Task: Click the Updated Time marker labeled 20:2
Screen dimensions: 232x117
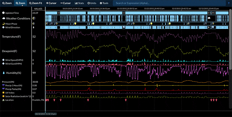Action: [213, 13]
